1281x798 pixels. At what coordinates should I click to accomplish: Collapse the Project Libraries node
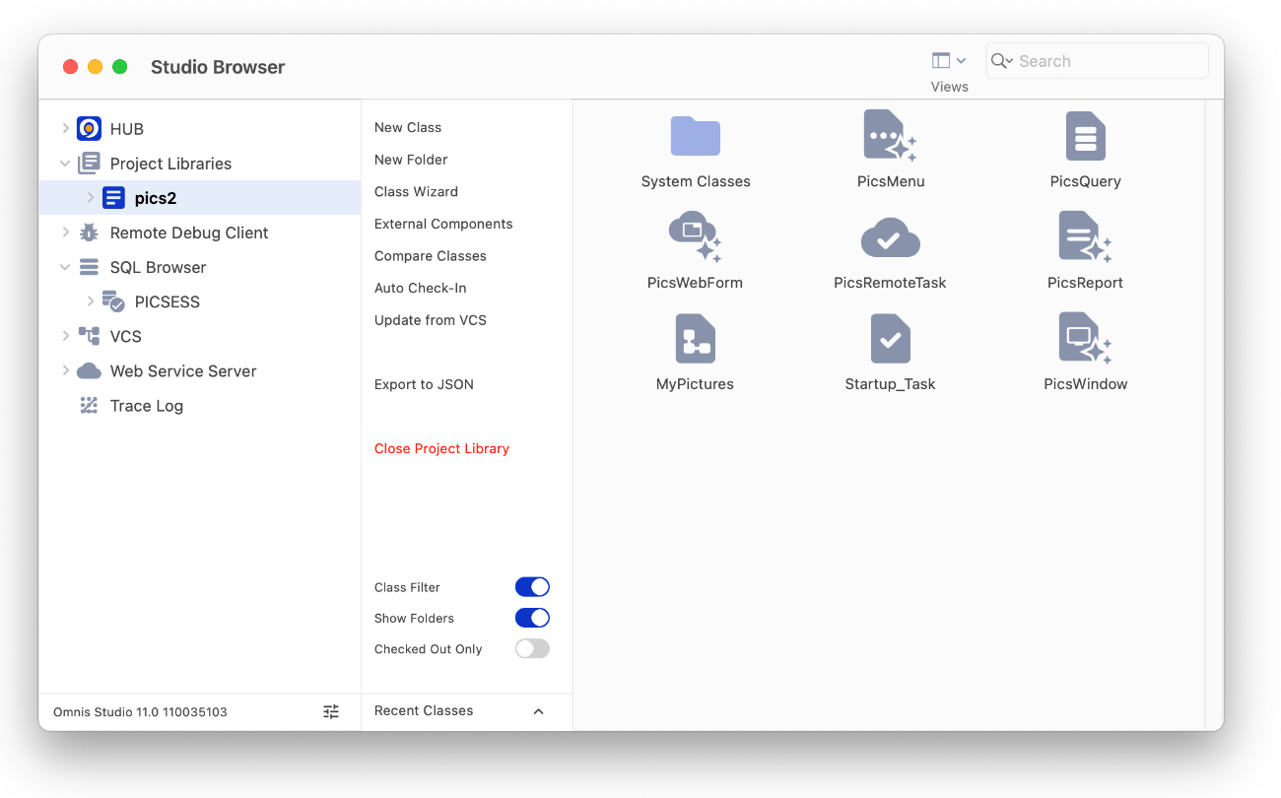65,164
